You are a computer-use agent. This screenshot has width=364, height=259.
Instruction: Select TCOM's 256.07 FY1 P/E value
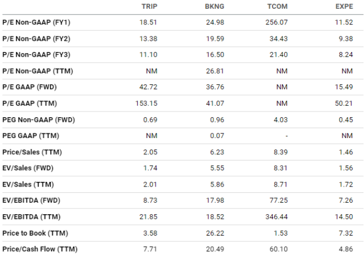pos(277,22)
